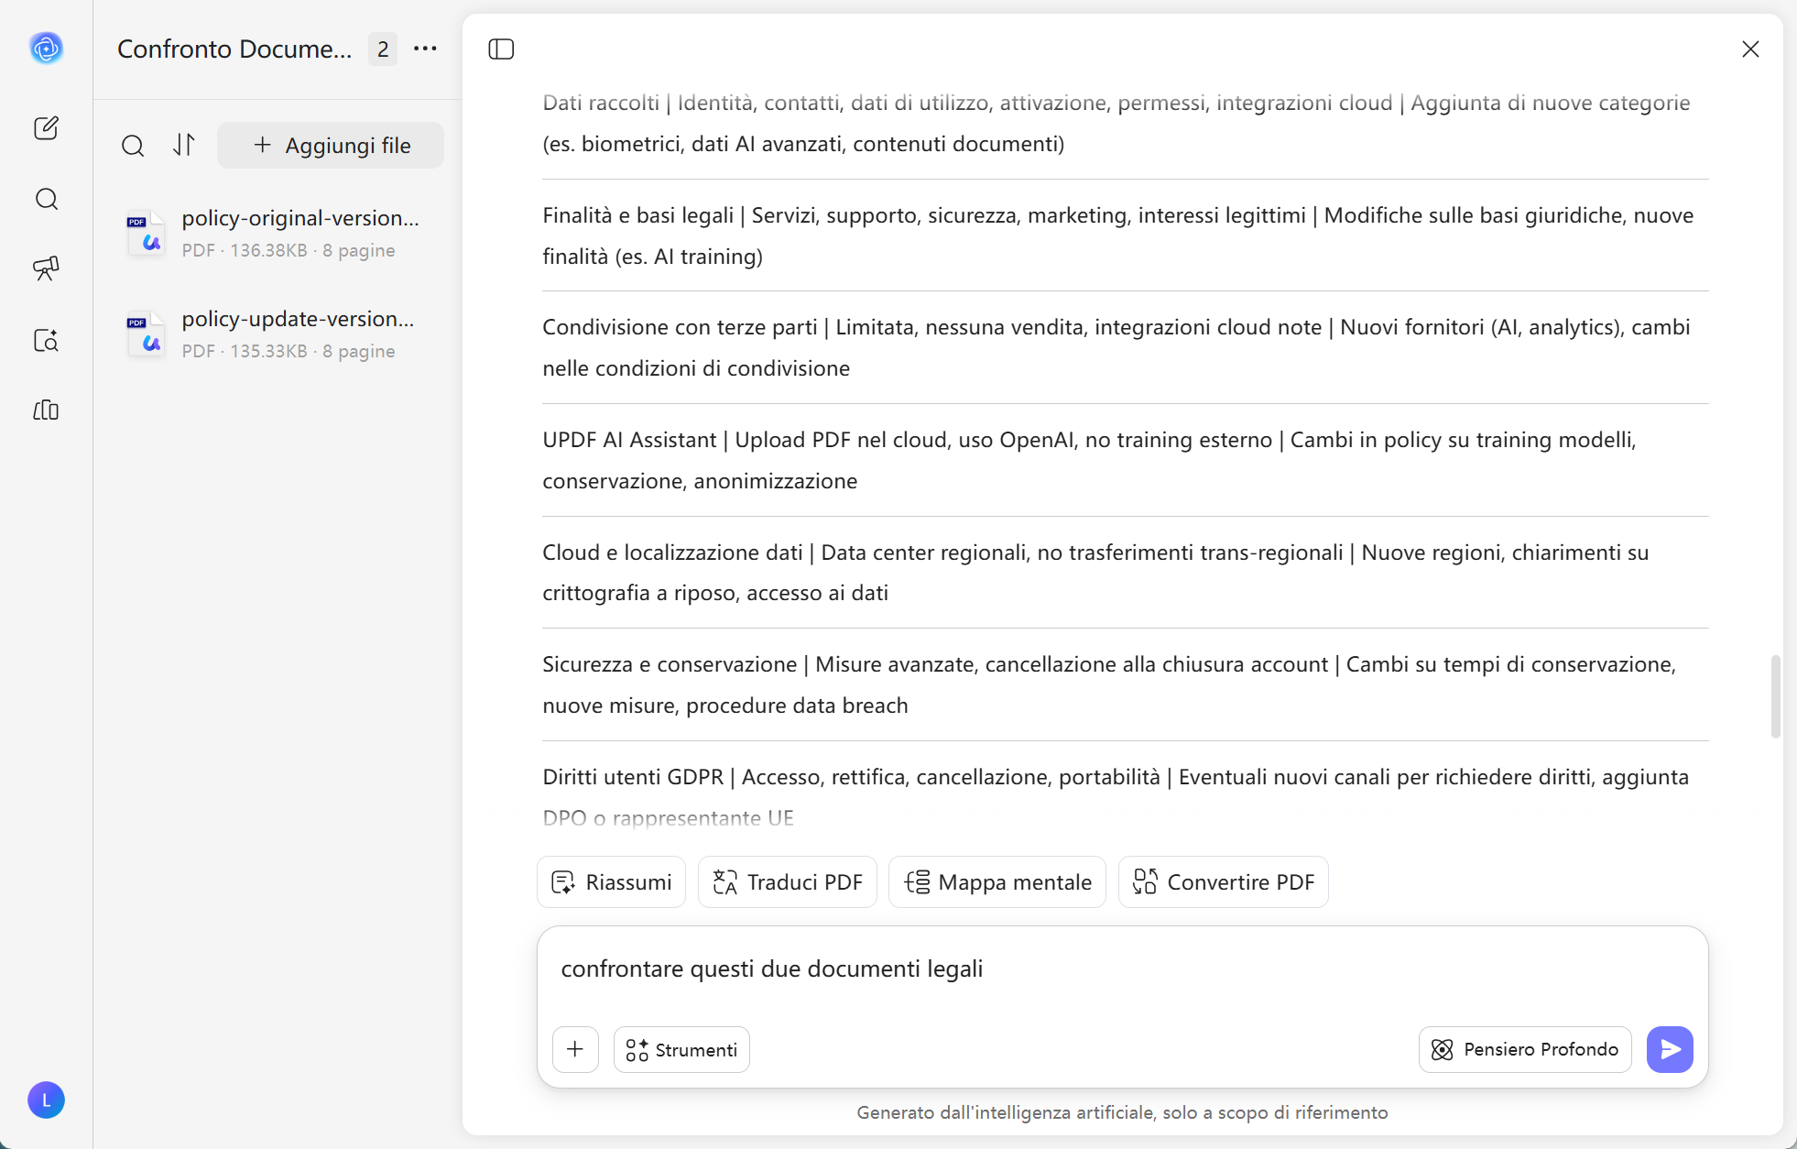Open new chat compose icon in sidebar
The width and height of the screenshot is (1797, 1149).
[x=46, y=128]
